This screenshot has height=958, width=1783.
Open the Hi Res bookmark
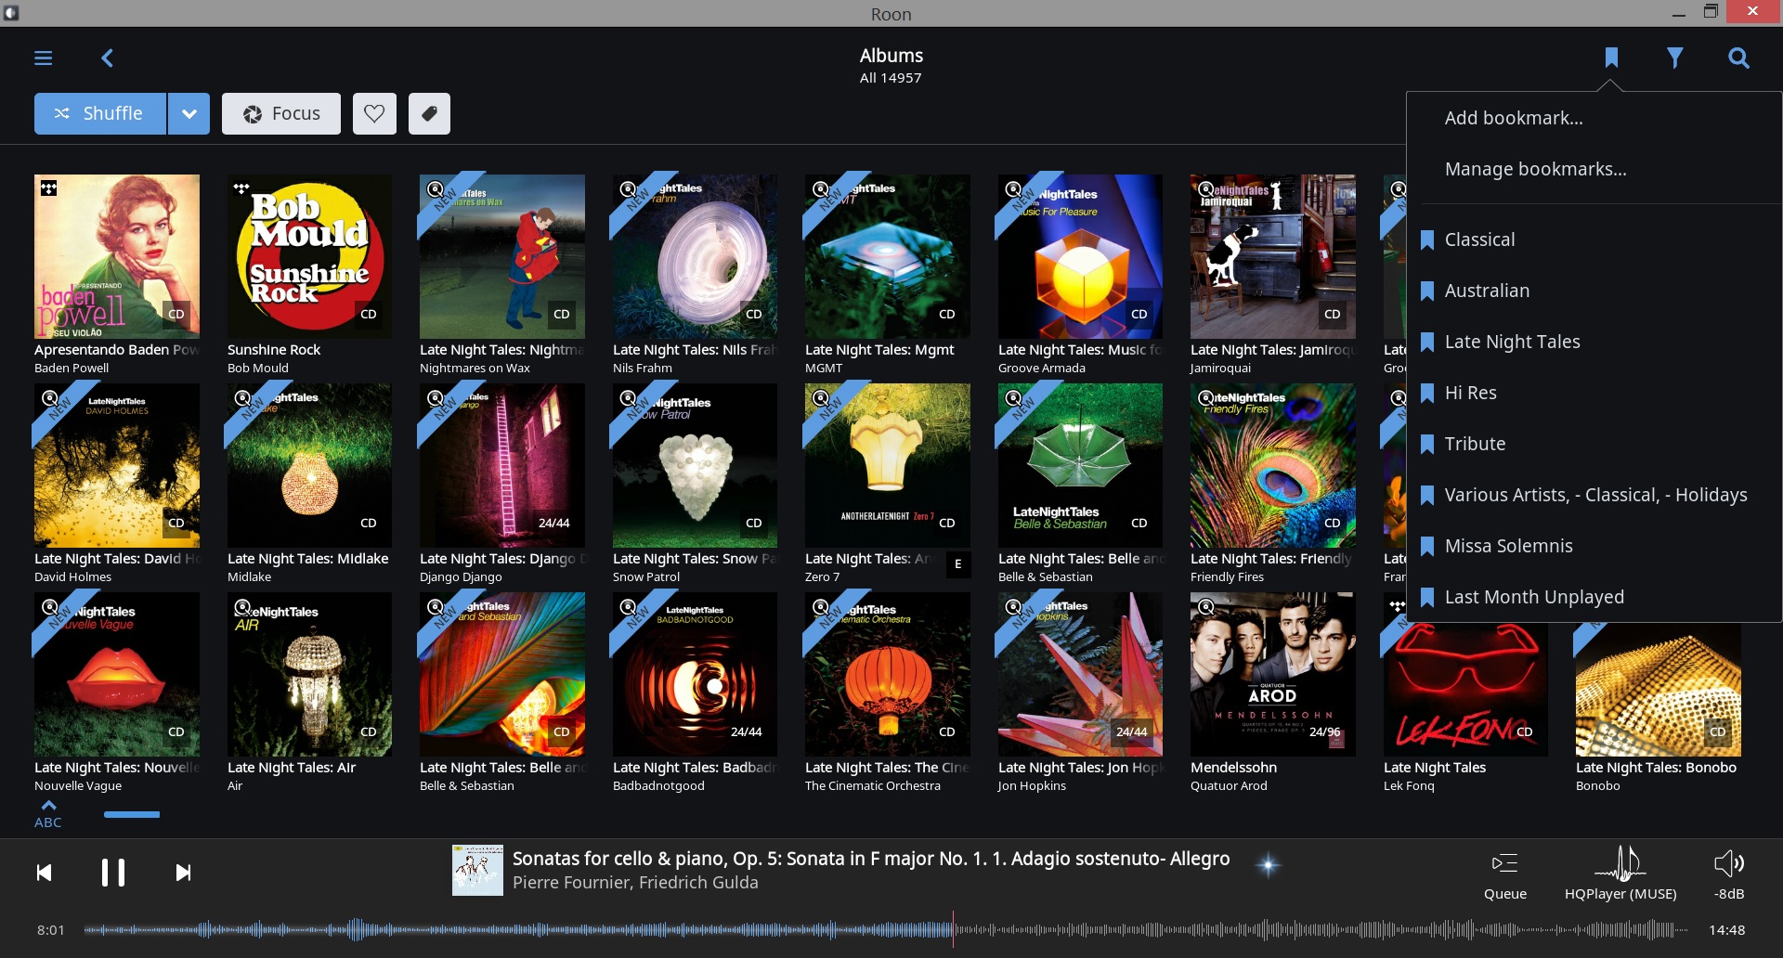[x=1593, y=393]
